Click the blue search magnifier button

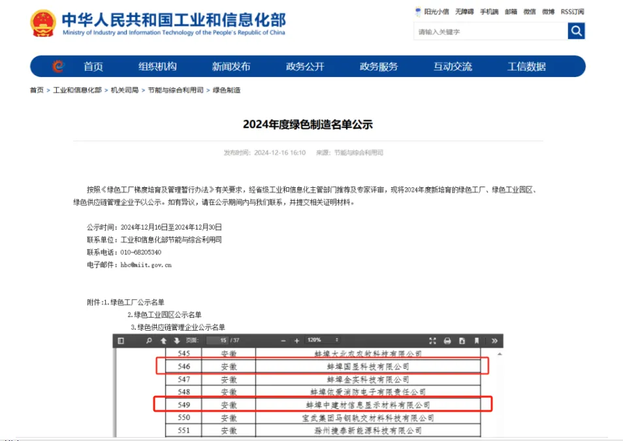(576, 31)
